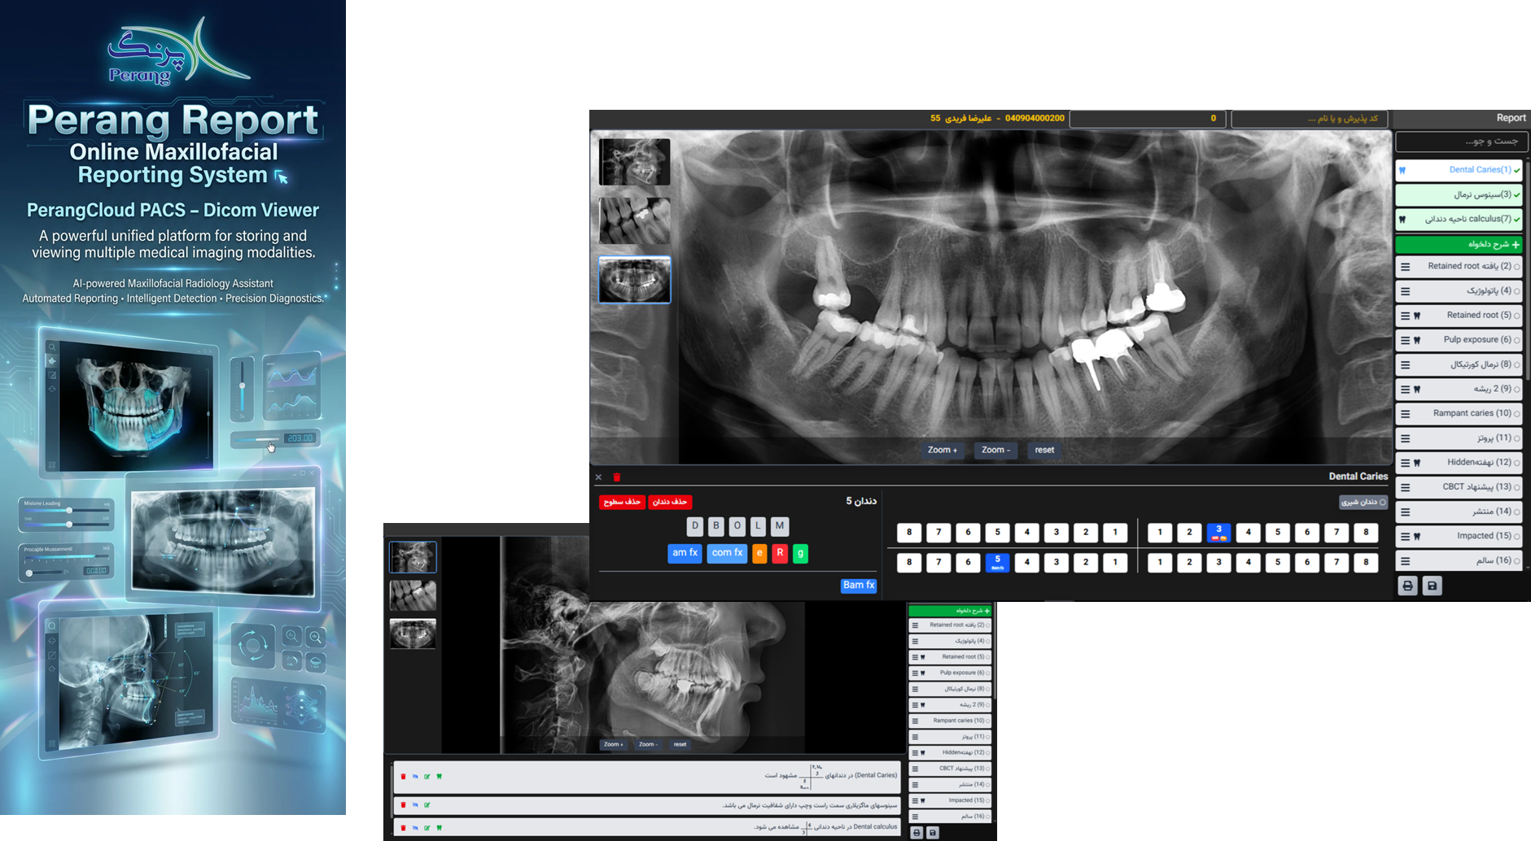Click blue tooth icon on Dental Caries(1) row
The image size is (1531, 841).
click(x=1402, y=170)
